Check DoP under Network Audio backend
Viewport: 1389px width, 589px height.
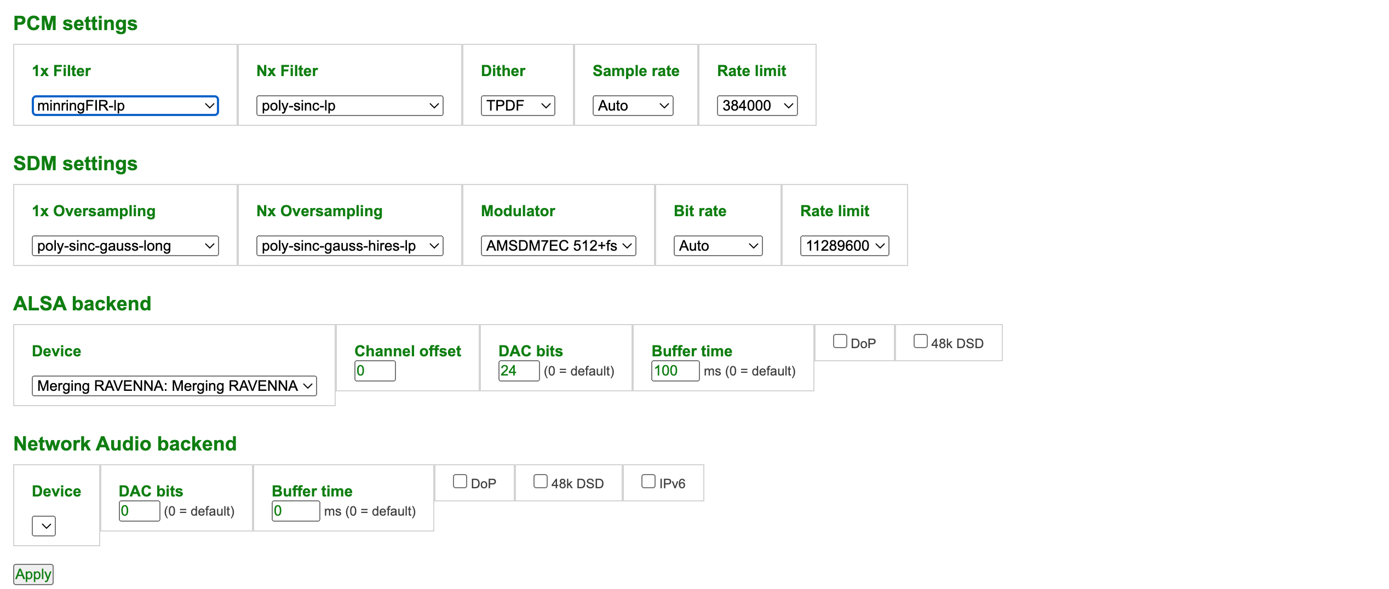click(460, 482)
